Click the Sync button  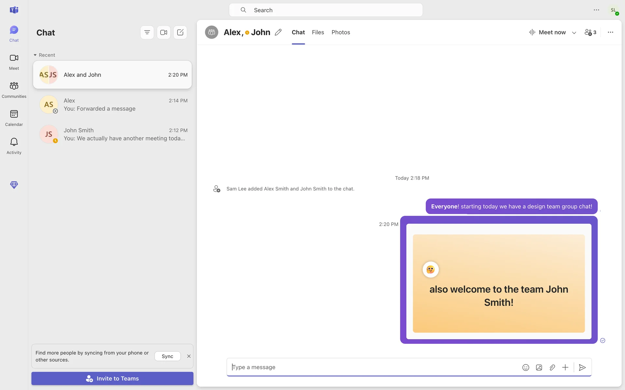click(x=167, y=356)
